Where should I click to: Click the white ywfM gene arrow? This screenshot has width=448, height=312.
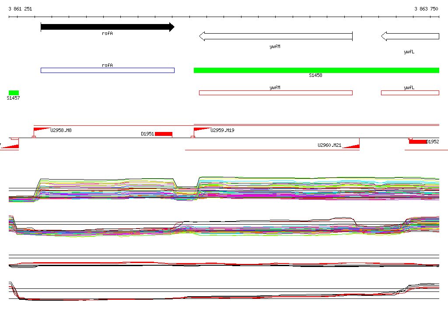[276, 36]
